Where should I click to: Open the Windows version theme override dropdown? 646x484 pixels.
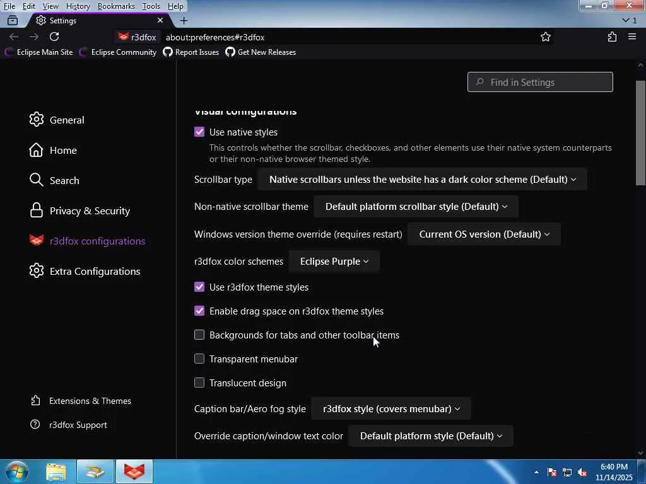point(484,234)
